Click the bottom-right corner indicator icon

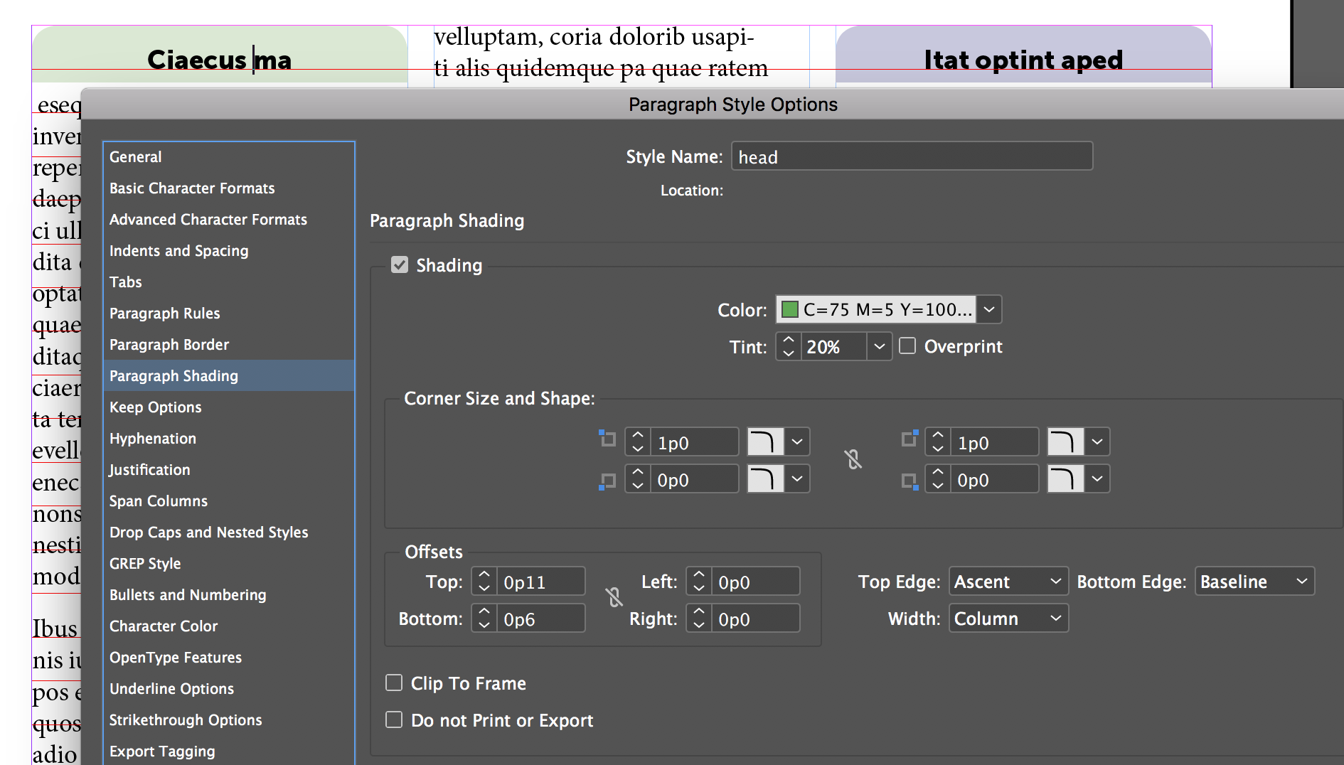910,482
